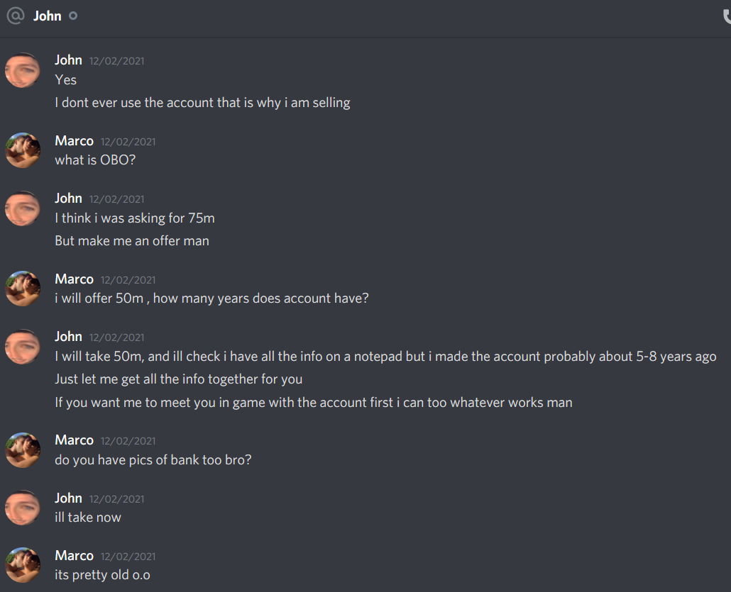Open Marco's avatar on 'its pretty old' message

(23, 565)
